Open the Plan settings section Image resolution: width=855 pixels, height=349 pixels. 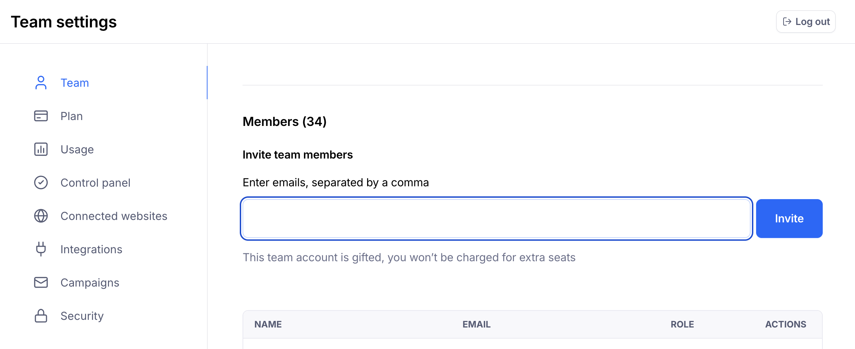[71, 116]
